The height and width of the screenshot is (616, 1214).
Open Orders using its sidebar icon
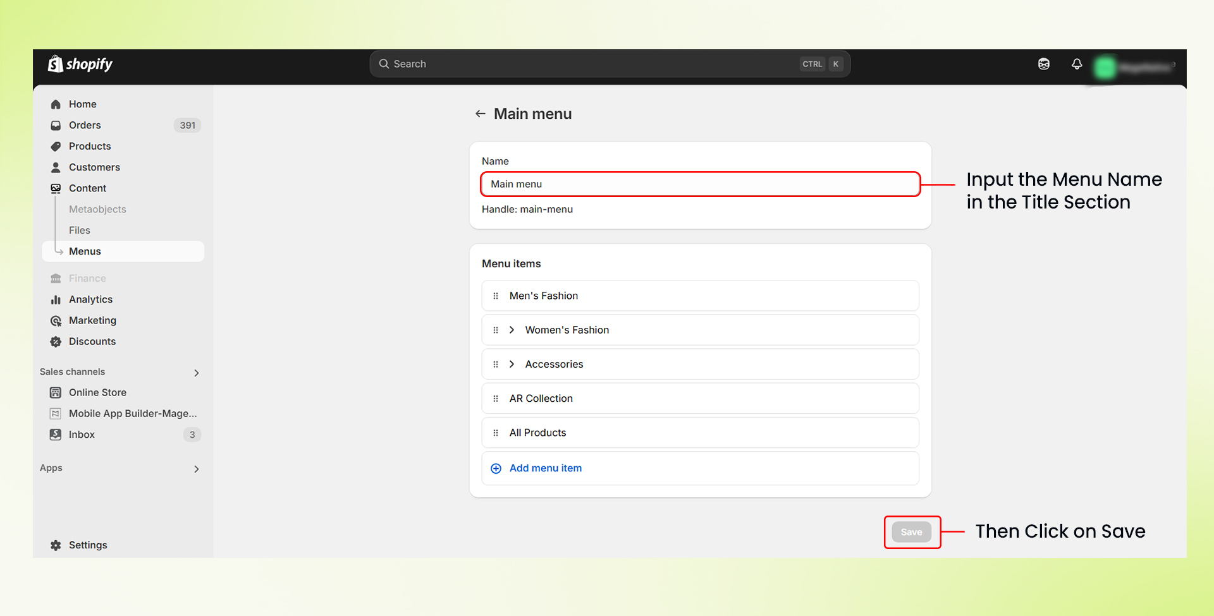56,125
